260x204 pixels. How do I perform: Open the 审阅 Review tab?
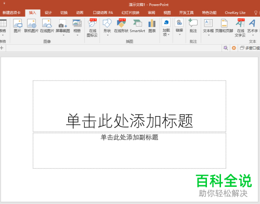[151, 12]
